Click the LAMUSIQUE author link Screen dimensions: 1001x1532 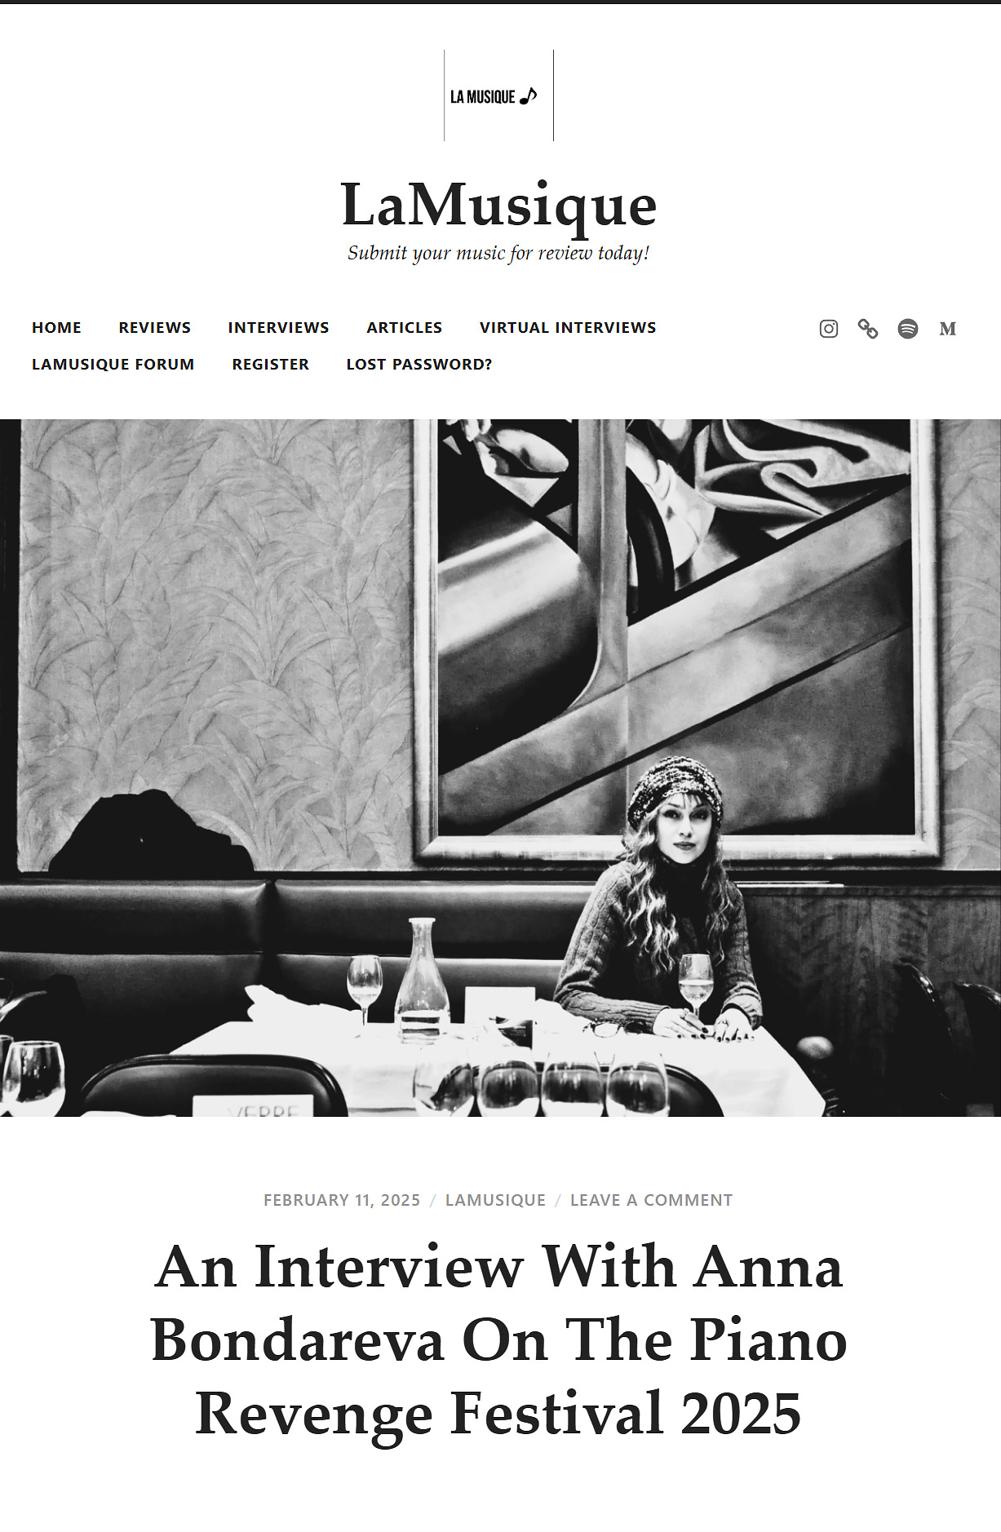495,1200
